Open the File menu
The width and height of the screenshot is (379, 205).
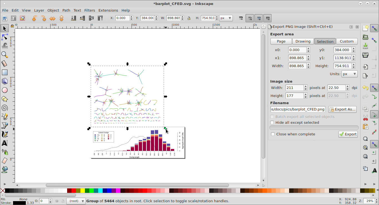5,10
